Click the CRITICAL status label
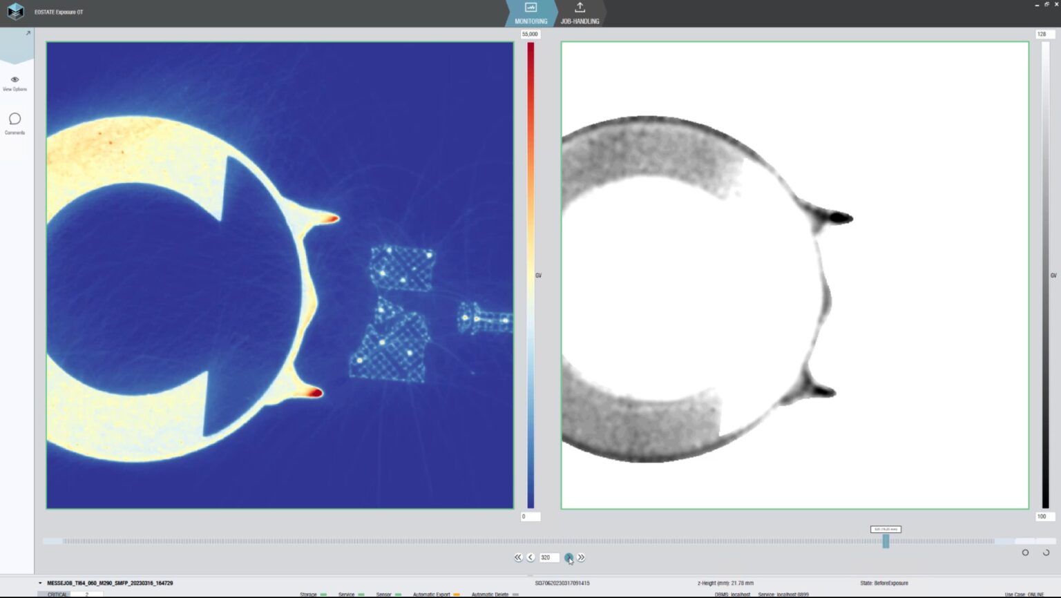The height and width of the screenshot is (598, 1061). tap(57, 595)
